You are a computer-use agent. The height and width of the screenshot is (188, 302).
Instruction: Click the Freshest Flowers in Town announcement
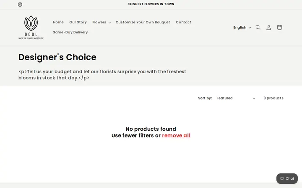tap(151, 4)
